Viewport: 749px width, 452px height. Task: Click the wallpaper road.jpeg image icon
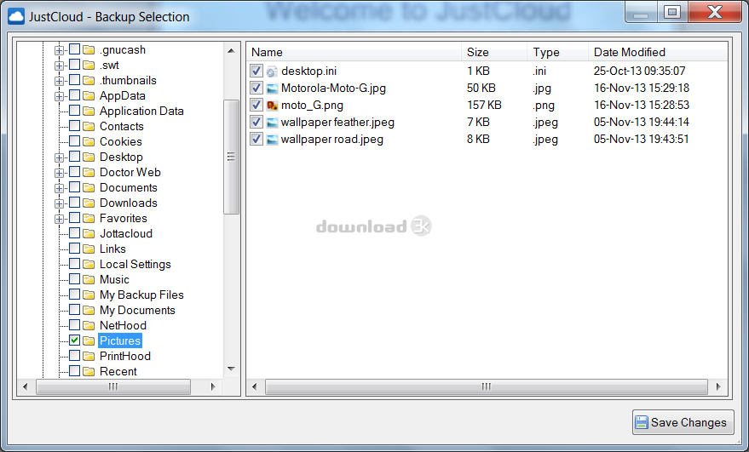[x=272, y=140]
